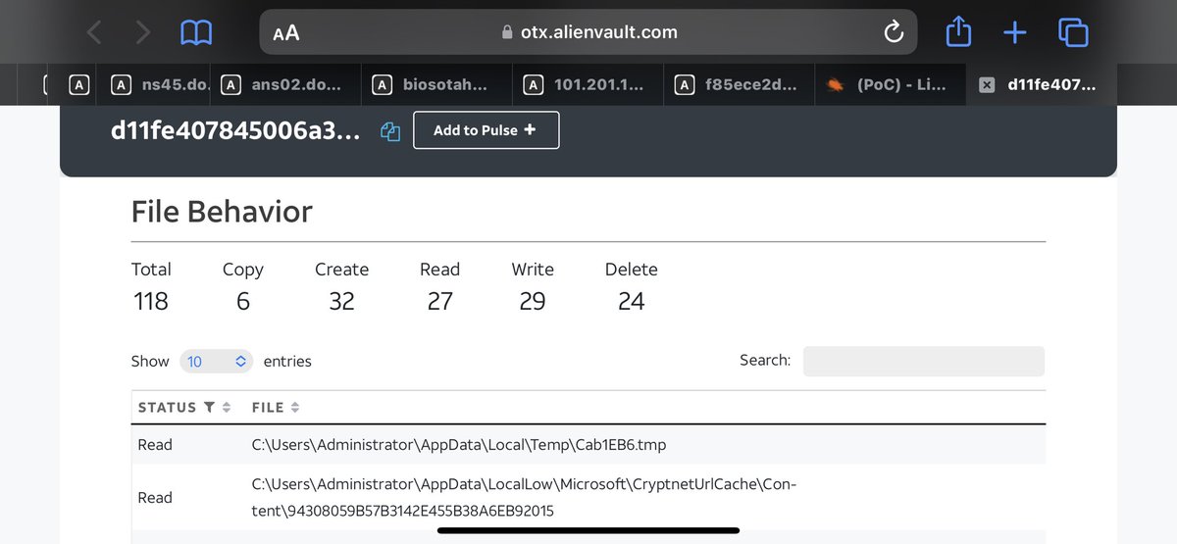Tap the Safari back arrow
The width and height of the screenshot is (1177, 544).
(94, 32)
